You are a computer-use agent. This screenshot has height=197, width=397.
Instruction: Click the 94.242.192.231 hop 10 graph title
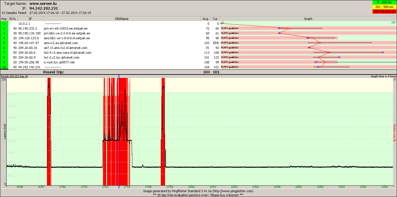[x=14, y=76]
